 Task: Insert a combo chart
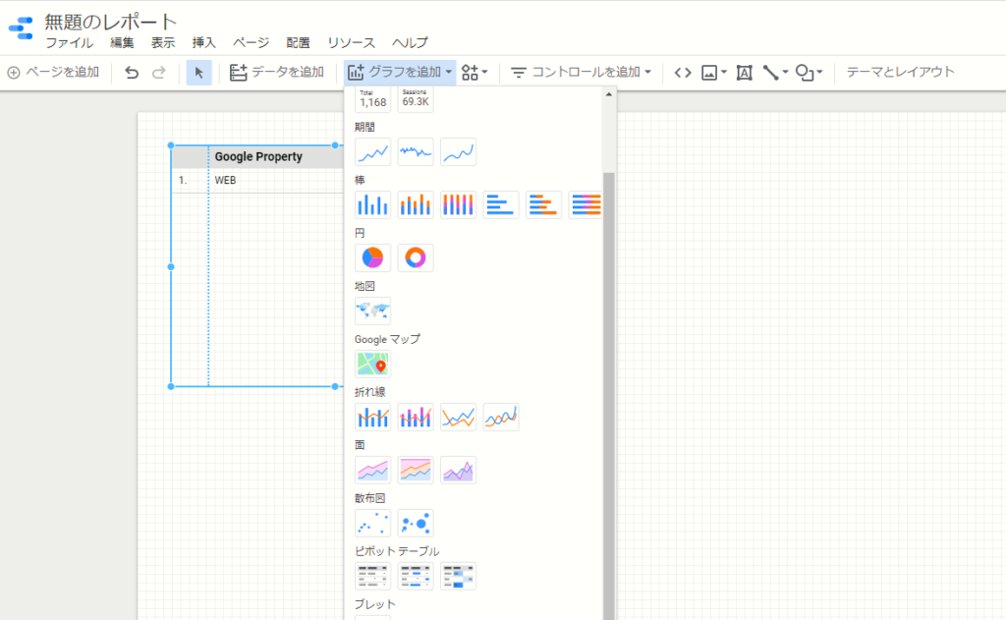372,418
